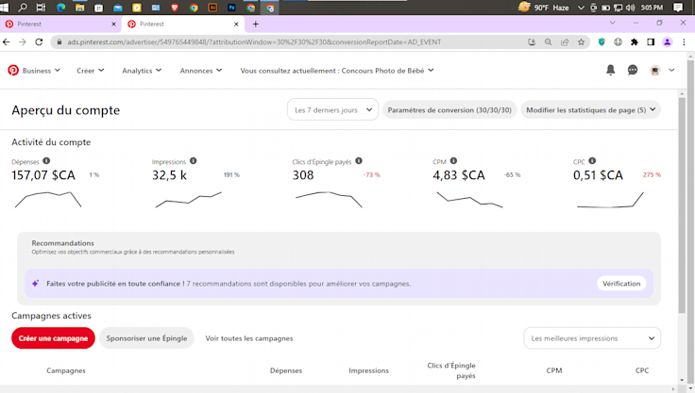Viewport: 695px width, 393px height.
Task: Click Sponsoriser une Épingle button
Action: tap(146, 338)
